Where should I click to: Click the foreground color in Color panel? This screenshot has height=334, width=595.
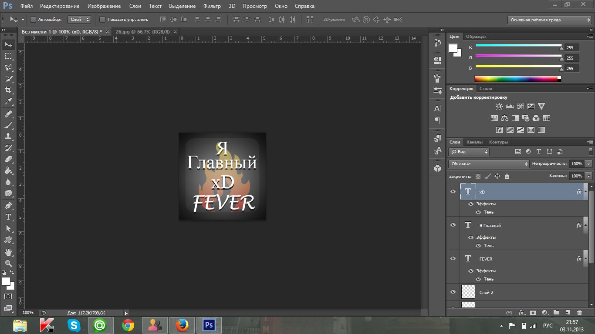[x=453, y=48]
